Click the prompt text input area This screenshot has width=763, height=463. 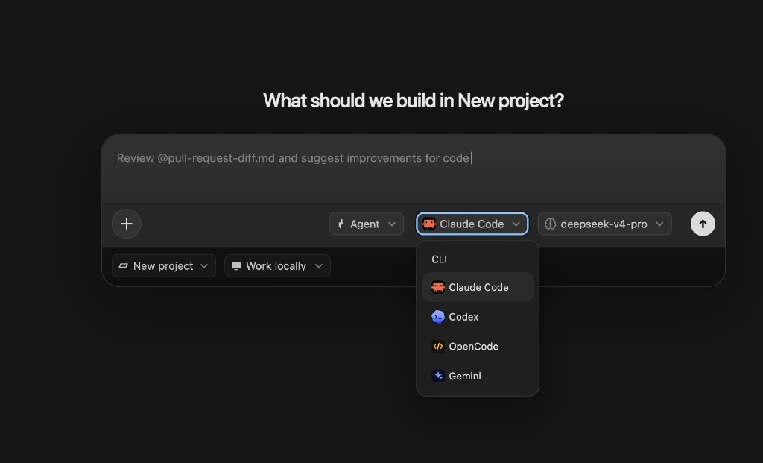(x=414, y=168)
